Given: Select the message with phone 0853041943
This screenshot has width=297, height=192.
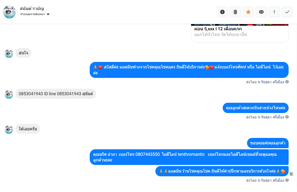Looking at the screenshot, I should point(56,94).
